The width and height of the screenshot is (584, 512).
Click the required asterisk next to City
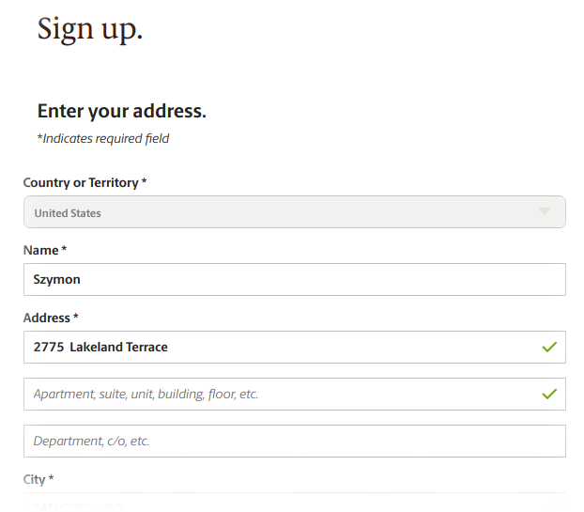coord(51,478)
